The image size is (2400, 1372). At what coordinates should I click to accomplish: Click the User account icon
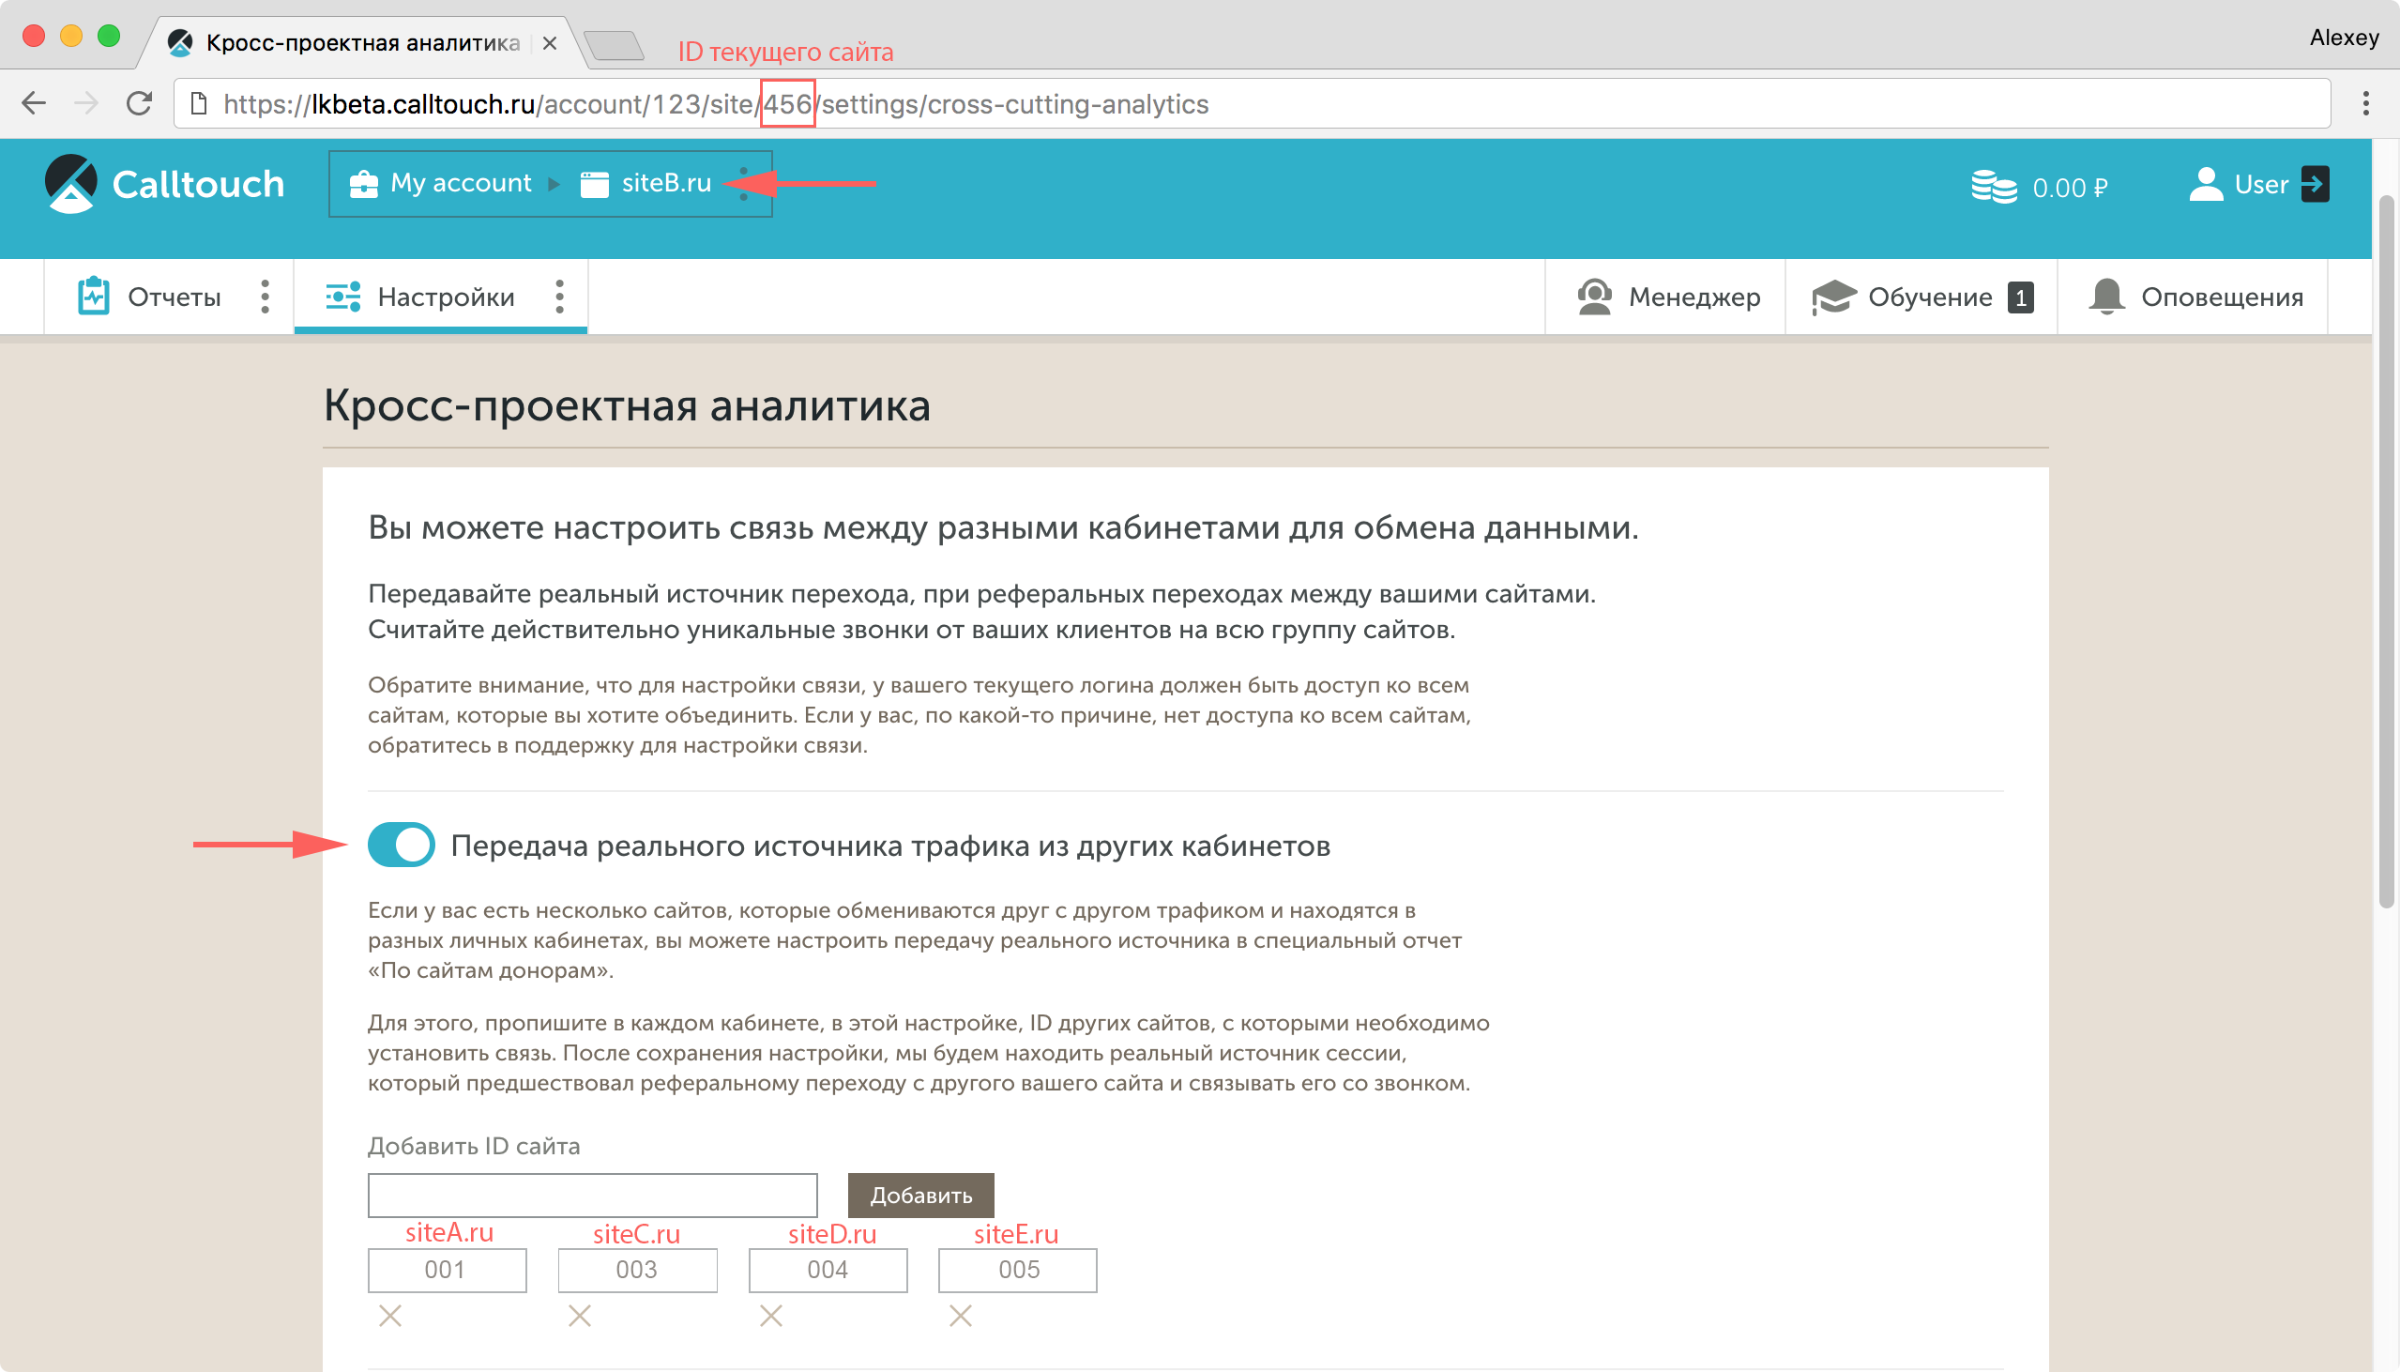pyautogui.click(x=2204, y=185)
